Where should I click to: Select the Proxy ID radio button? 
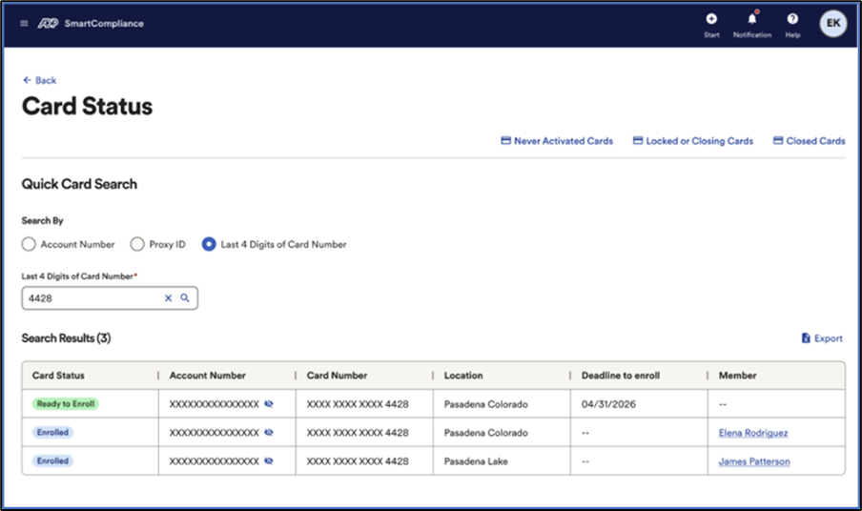pos(137,244)
